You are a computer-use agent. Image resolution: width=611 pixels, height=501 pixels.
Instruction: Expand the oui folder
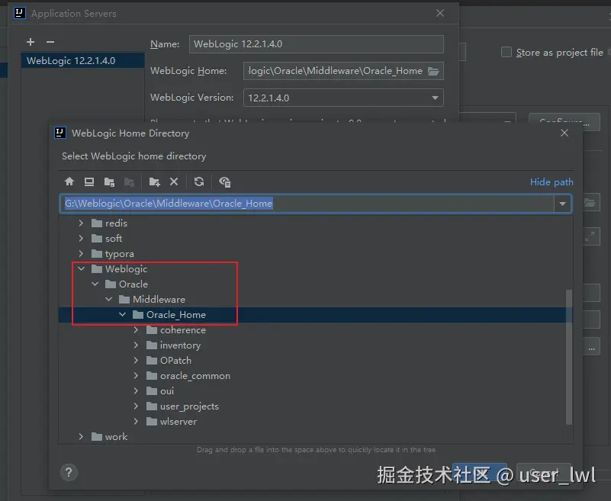point(136,390)
